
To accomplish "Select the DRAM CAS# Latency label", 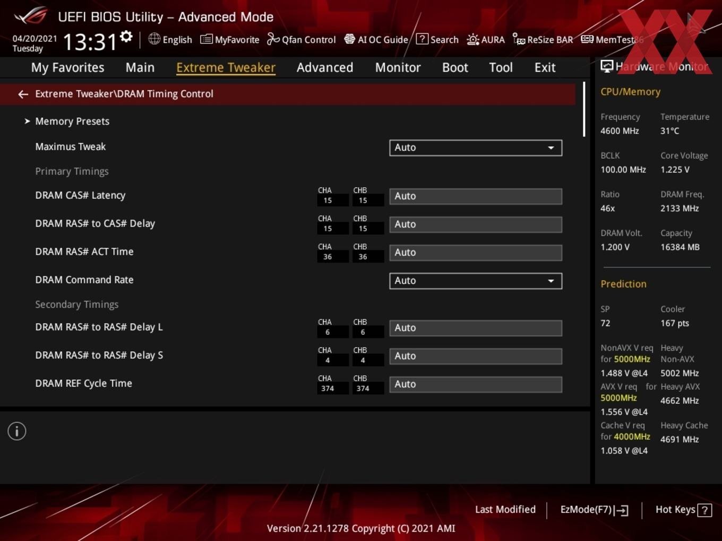I will pyautogui.click(x=80, y=195).
